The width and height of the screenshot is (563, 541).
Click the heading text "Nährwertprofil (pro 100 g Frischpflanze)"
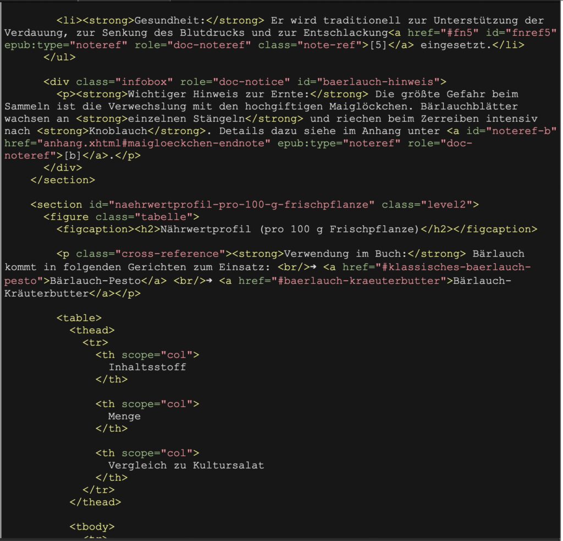tap(290, 229)
